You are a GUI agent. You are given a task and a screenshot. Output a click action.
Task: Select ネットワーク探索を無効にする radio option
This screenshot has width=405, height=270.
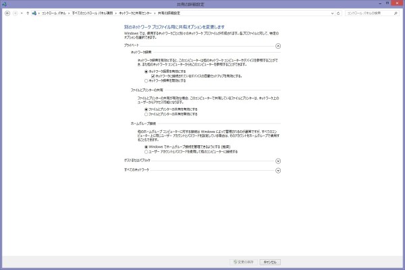click(146, 80)
